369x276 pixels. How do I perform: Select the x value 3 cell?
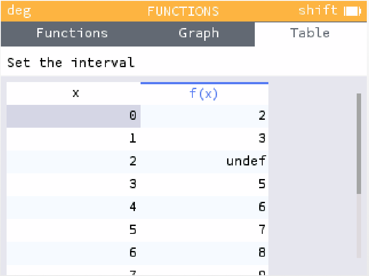pyautogui.click(x=133, y=184)
